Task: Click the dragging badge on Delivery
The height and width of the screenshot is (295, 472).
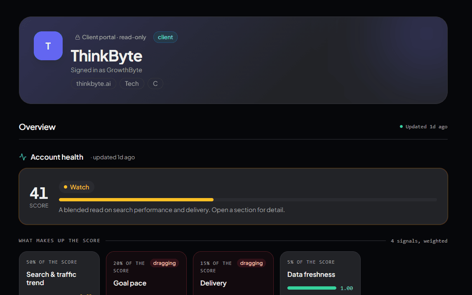Action: tap(251, 263)
